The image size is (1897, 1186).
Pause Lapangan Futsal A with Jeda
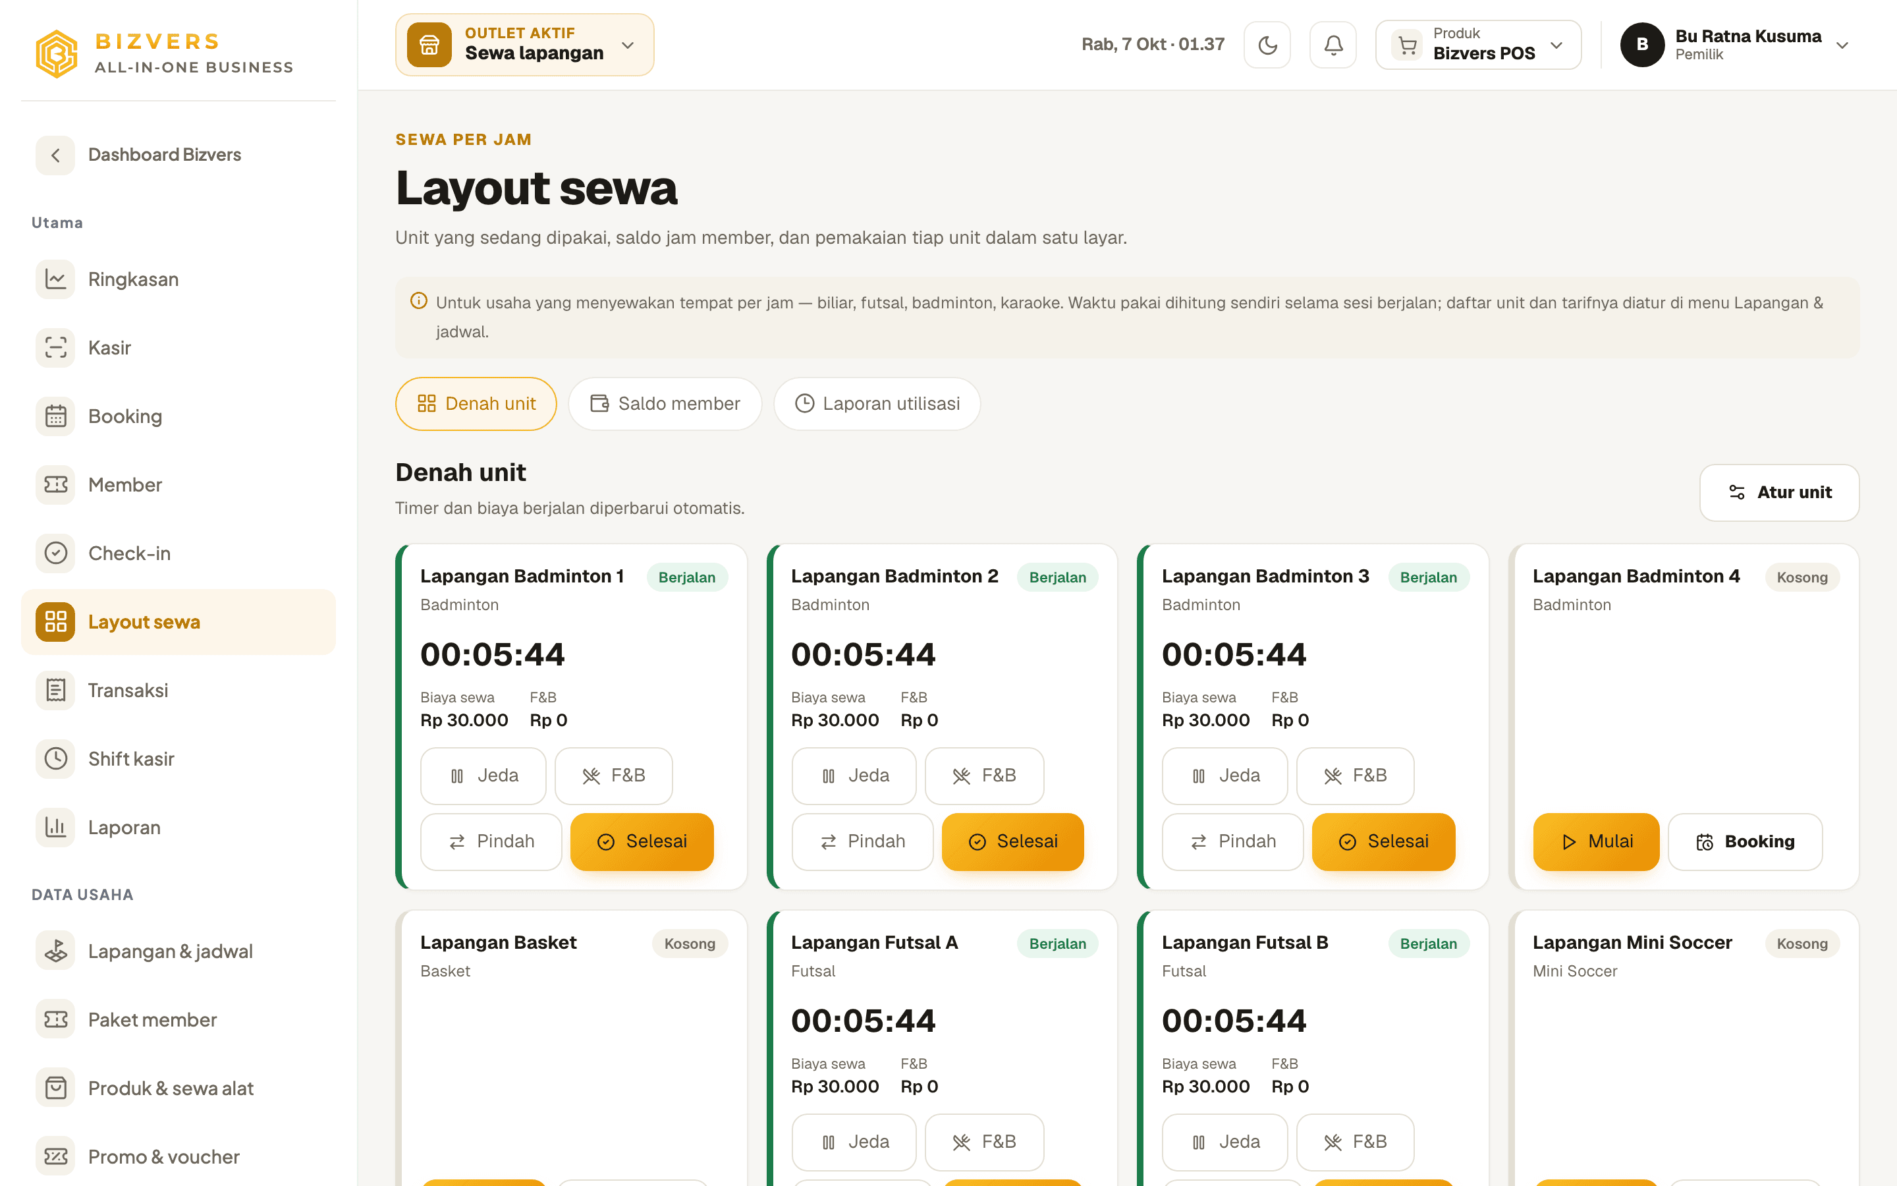[854, 1142]
